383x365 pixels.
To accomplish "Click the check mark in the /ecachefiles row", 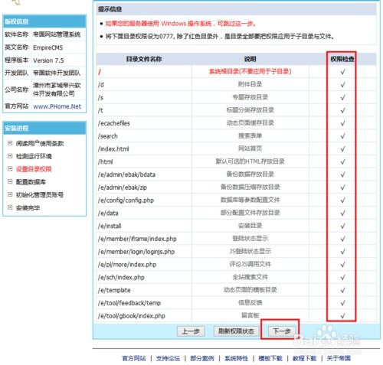I will pos(342,123).
